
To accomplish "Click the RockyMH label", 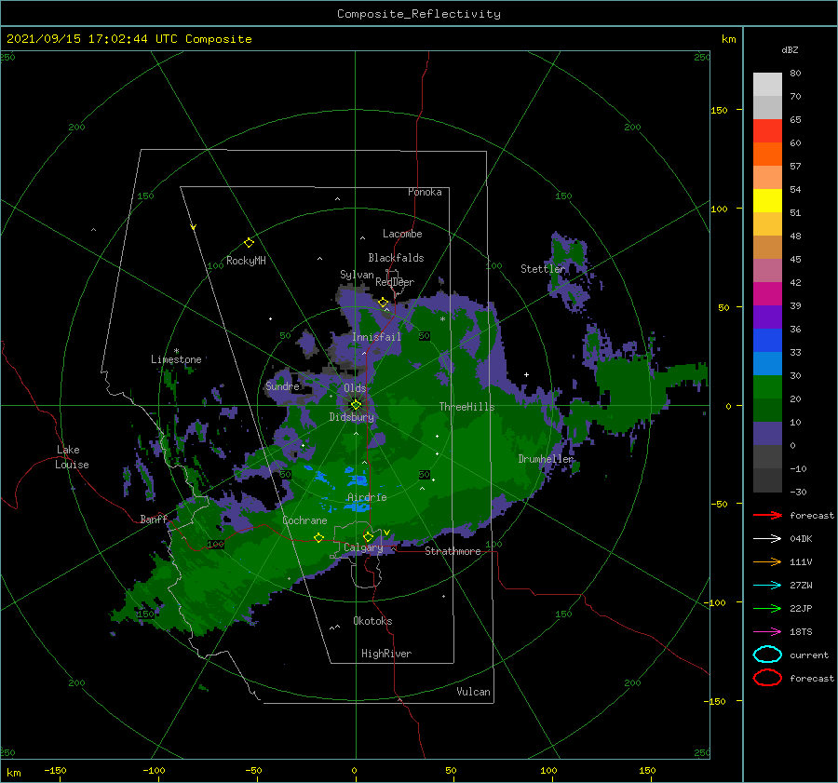I will 247,261.
